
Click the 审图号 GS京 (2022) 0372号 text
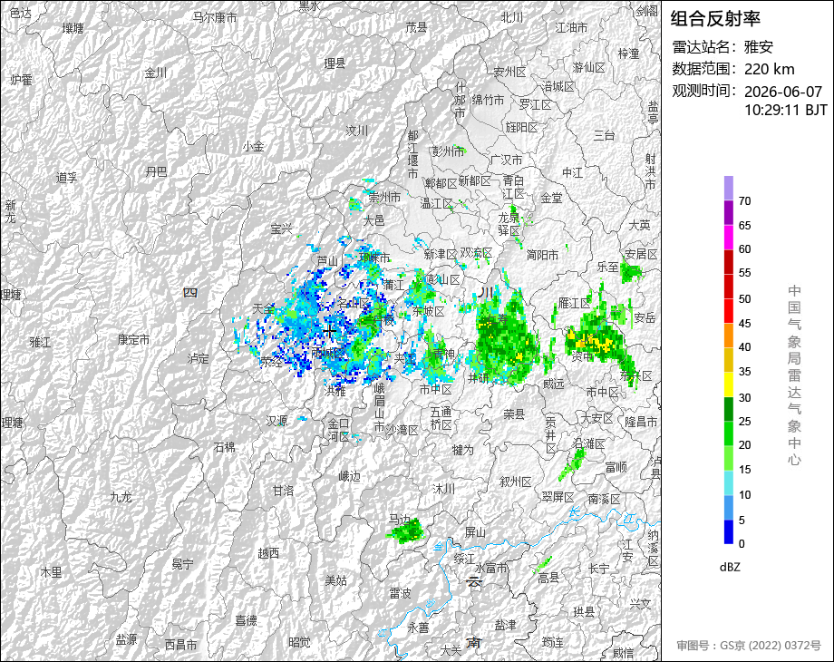[749, 646]
